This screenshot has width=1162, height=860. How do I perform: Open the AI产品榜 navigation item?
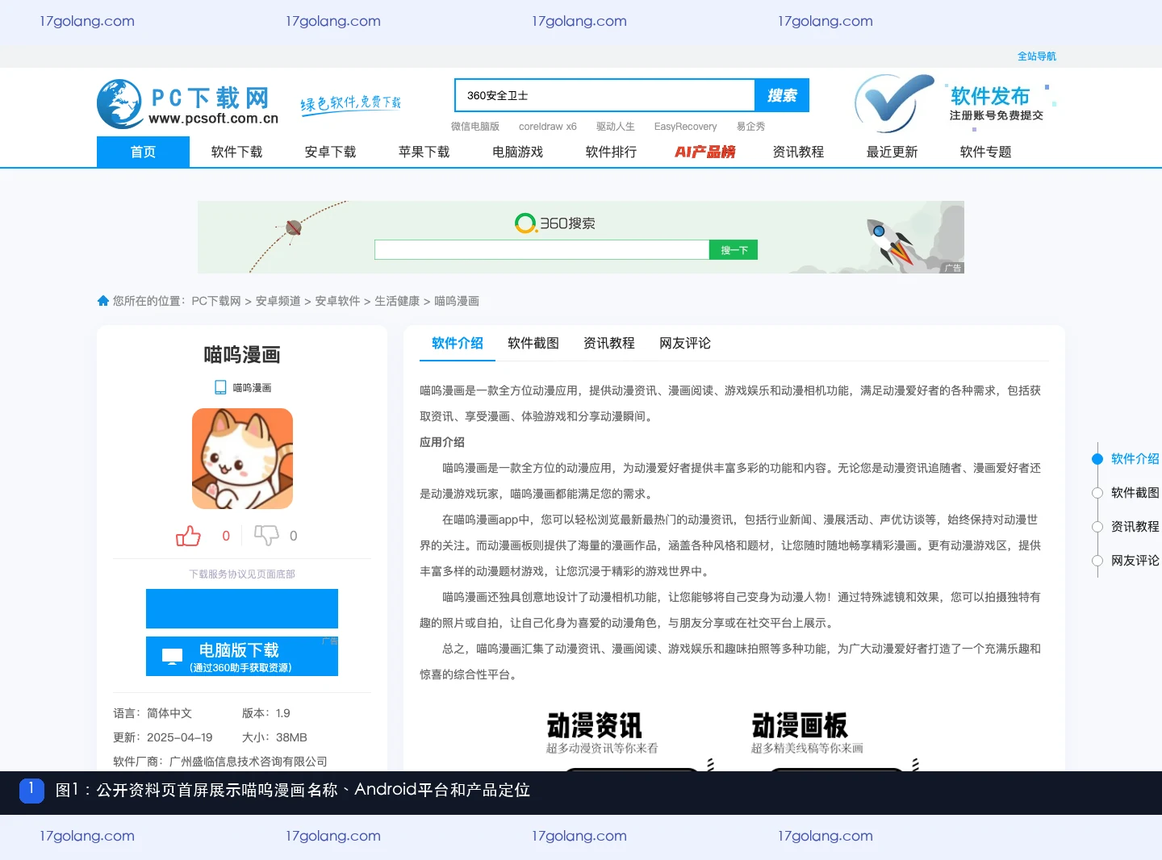tap(704, 152)
